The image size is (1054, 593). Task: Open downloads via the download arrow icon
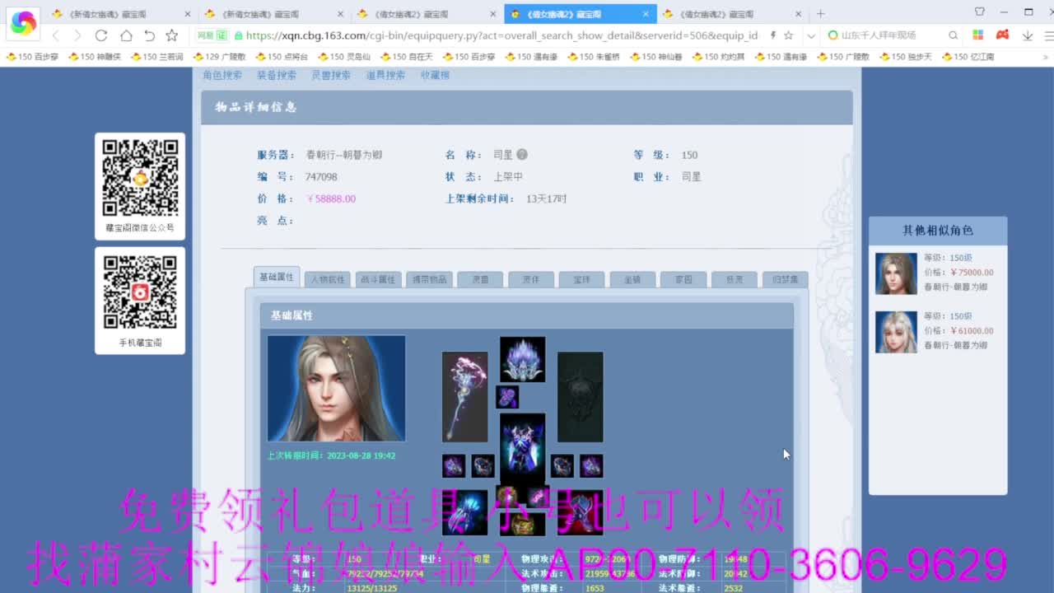tap(1028, 36)
